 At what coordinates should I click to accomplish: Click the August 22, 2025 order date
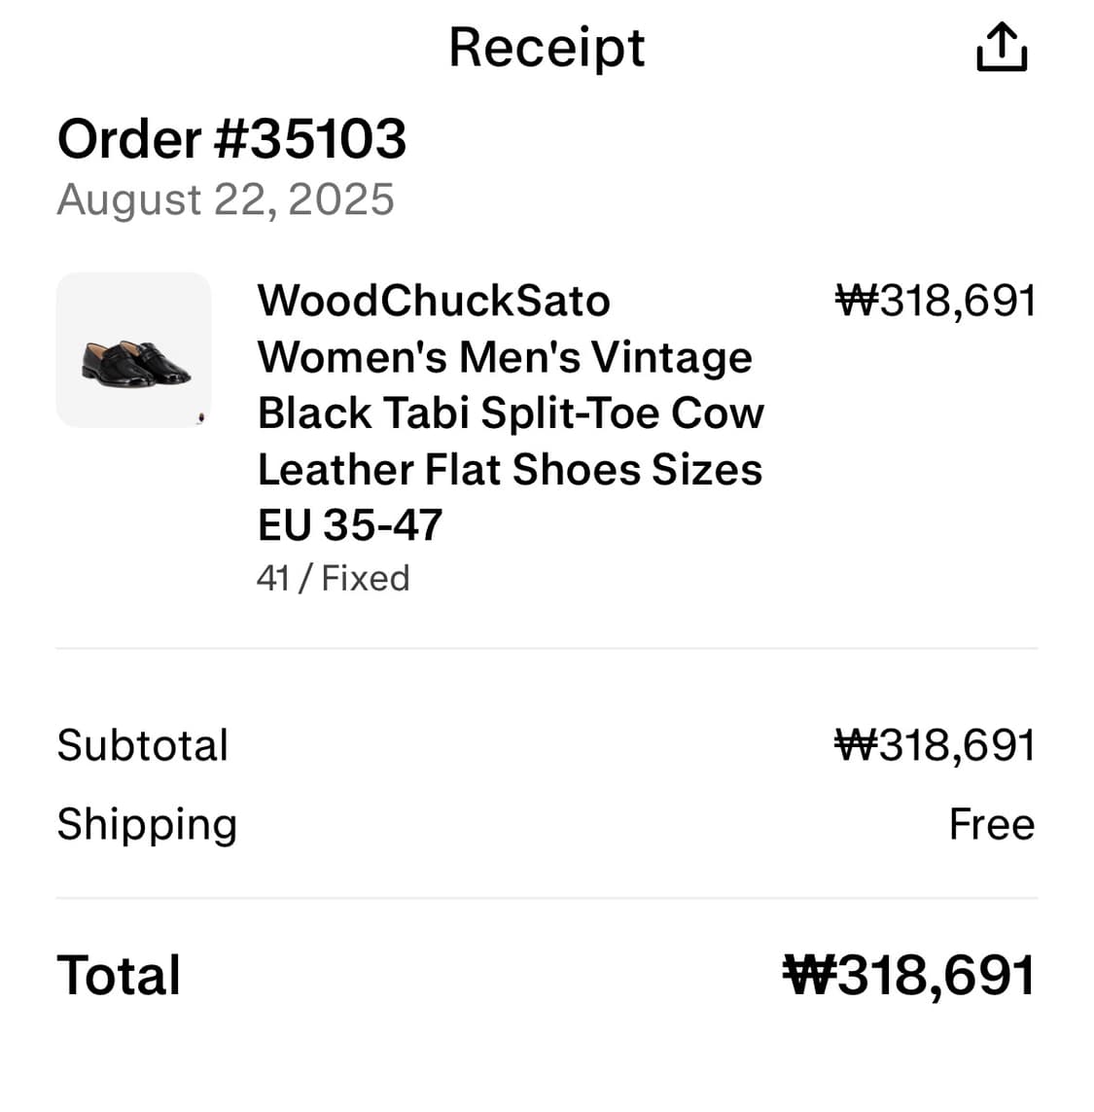point(226,199)
